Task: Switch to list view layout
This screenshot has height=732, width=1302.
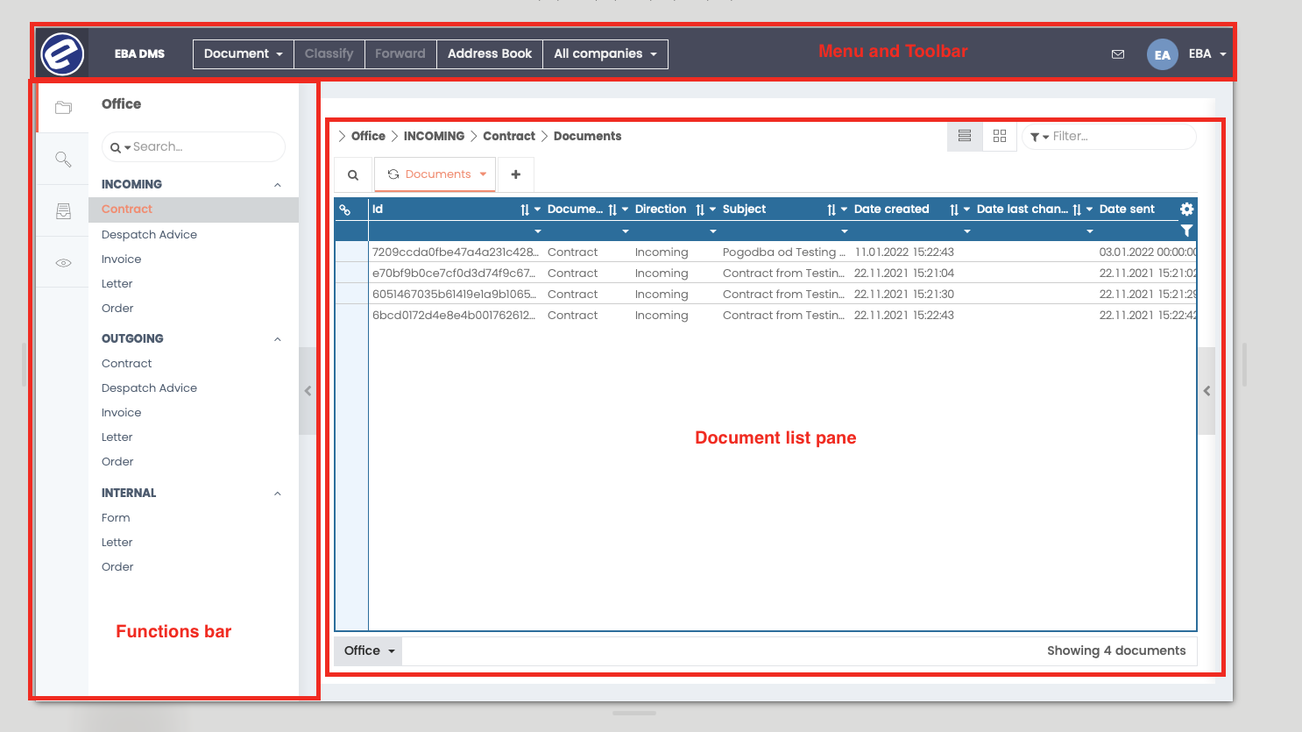Action: [x=965, y=136]
